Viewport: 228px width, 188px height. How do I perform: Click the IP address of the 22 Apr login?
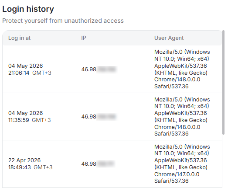tap(98, 164)
